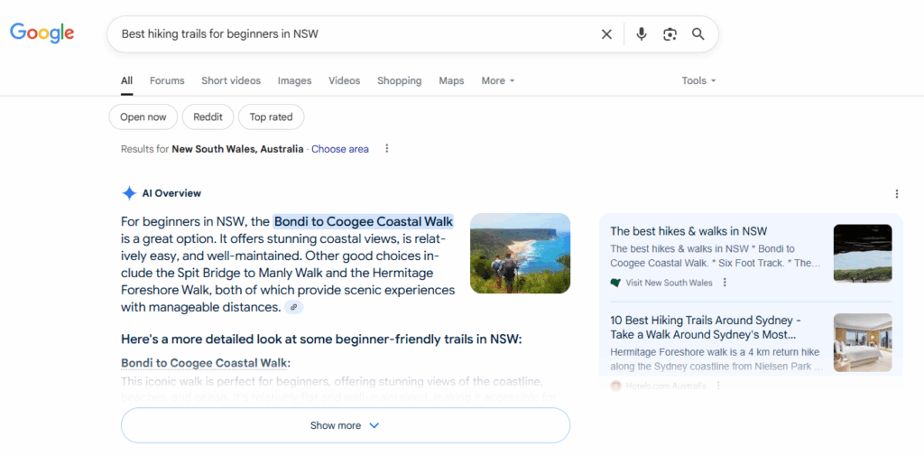Click the AI Overview sparkle icon
This screenshot has width=924, height=456.
coord(129,193)
